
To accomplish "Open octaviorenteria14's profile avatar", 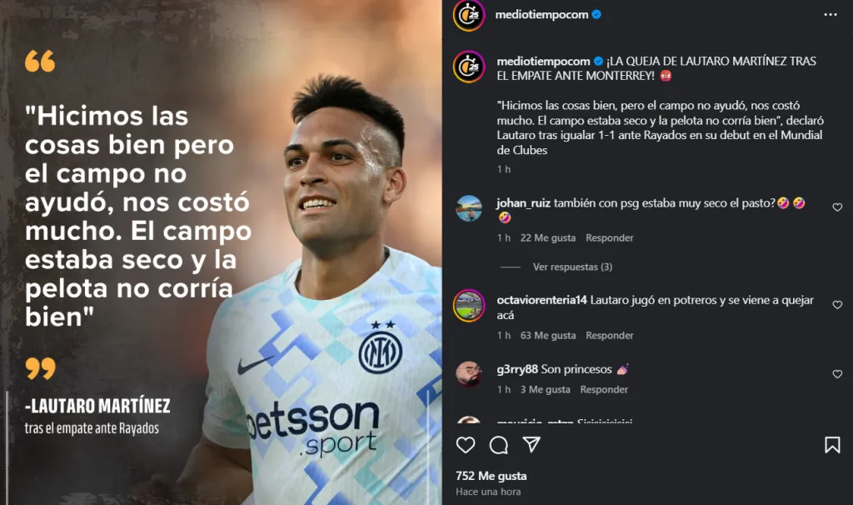I will coord(469,305).
